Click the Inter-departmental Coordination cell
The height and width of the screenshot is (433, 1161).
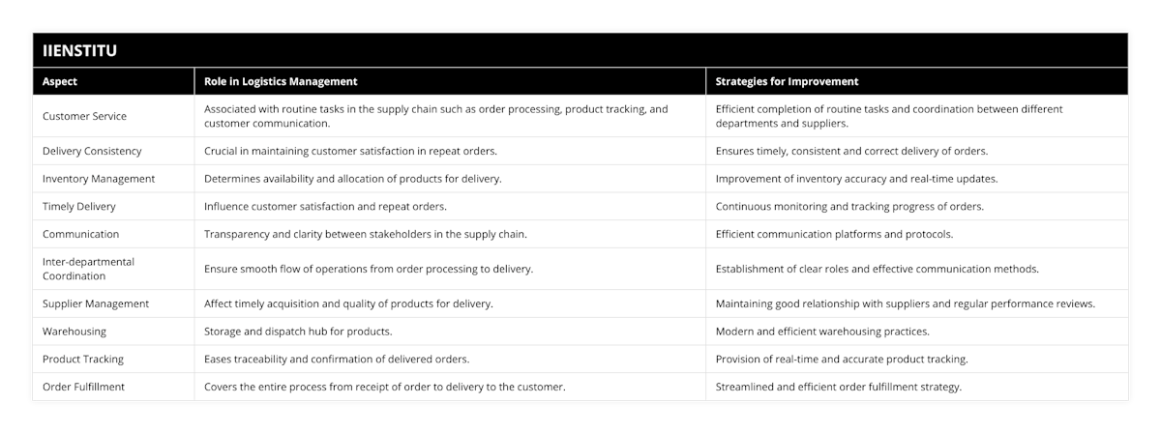[x=88, y=268]
